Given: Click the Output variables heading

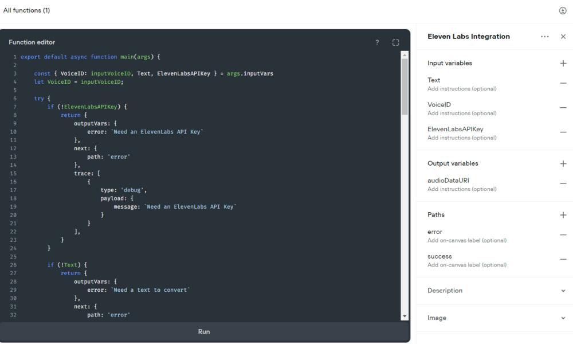Looking at the screenshot, I should tap(453, 163).
